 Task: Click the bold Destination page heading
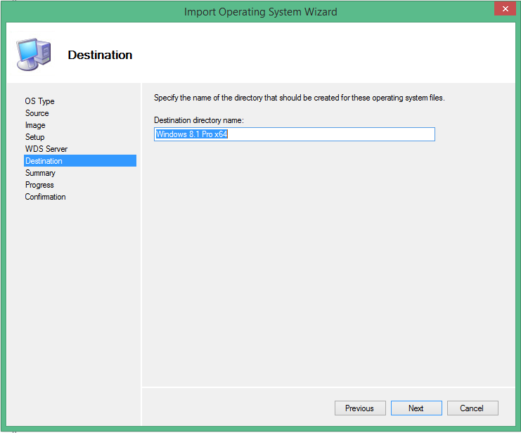point(100,55)
